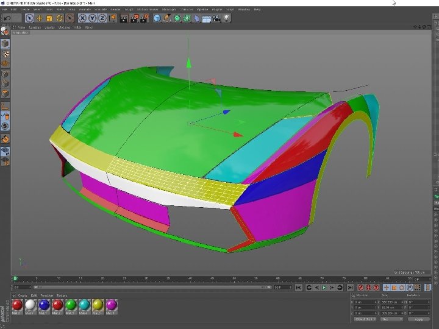439x329 pixels.
Task: Select the cyan material swatch
Action: [84, 305]
